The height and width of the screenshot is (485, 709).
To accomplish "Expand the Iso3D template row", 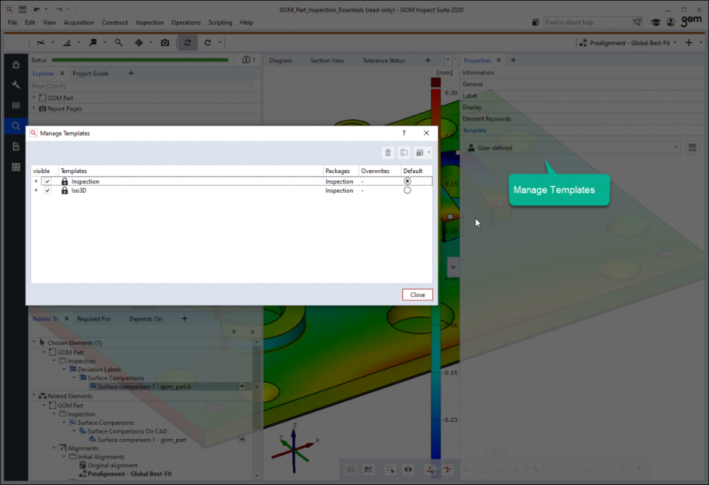I will point(36,191).
